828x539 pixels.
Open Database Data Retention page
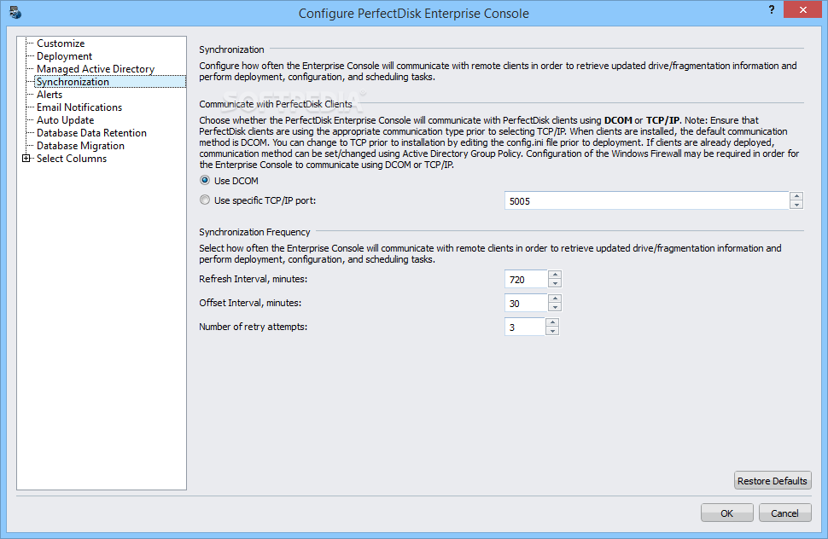91,133
